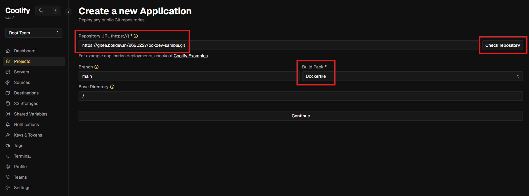The width and height of the screenshot is (529, 196).
Task: Click the Tags icon in sidebar
Action: (x=8, y=146)
